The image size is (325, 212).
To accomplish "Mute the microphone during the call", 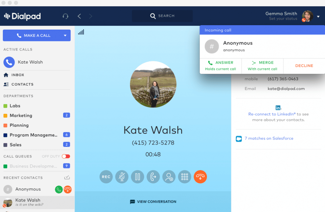I will pos(122,177).
